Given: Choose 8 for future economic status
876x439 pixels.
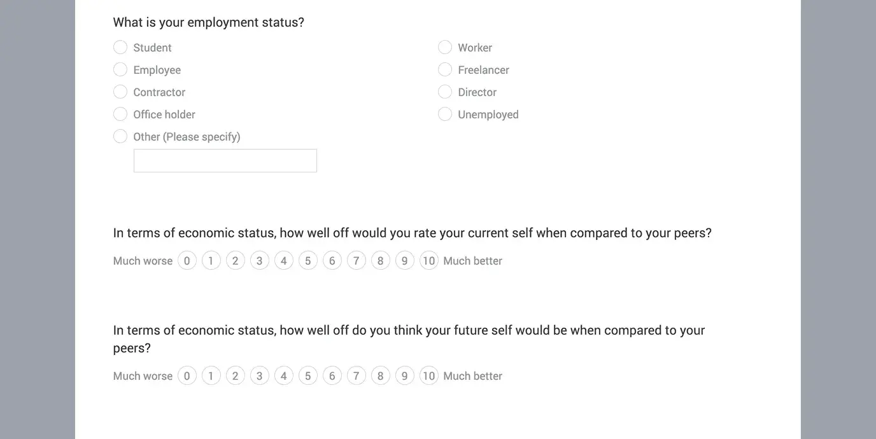Looking at the screenshot, I should (380, 375).
